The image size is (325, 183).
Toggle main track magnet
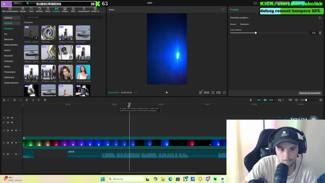(259, 100)
